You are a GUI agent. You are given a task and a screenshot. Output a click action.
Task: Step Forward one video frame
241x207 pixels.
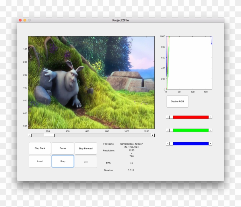click(x=86, y=148)
